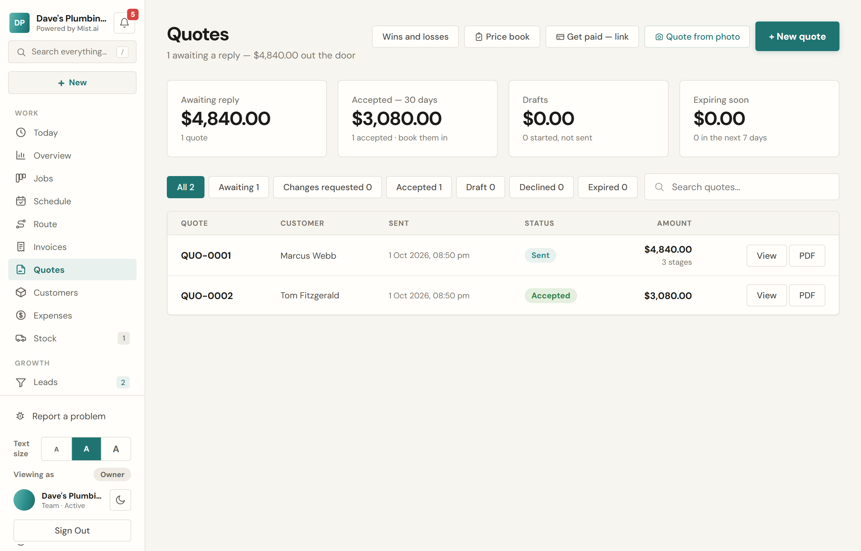Show All 2 quotes tab

[186, 187]
